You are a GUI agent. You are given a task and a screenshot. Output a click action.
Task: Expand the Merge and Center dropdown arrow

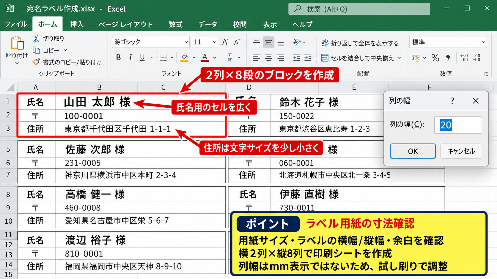(399, 58)
